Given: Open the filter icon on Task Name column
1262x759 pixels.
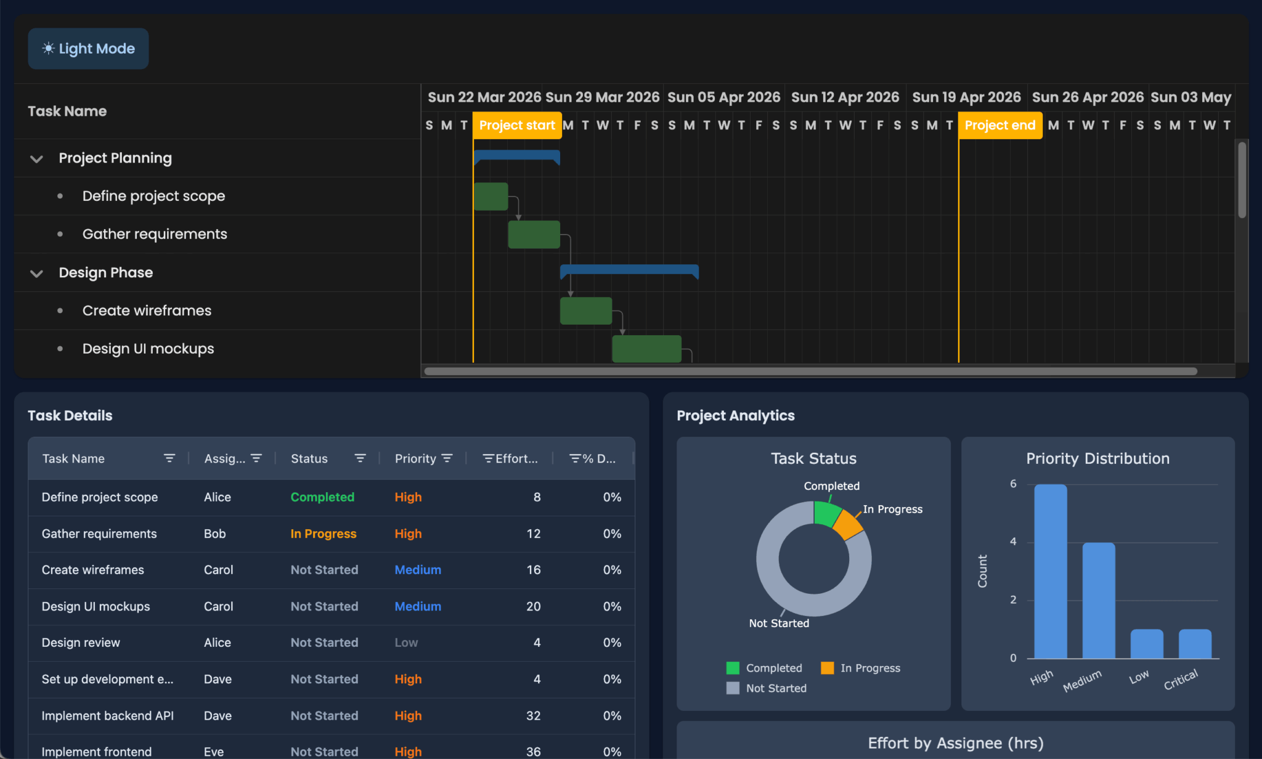Looking at the screenshot, I should click(169, 458).
